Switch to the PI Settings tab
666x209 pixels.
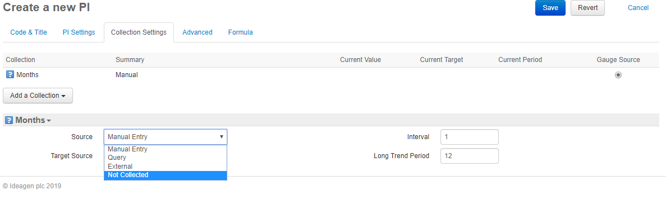point(79,32)
